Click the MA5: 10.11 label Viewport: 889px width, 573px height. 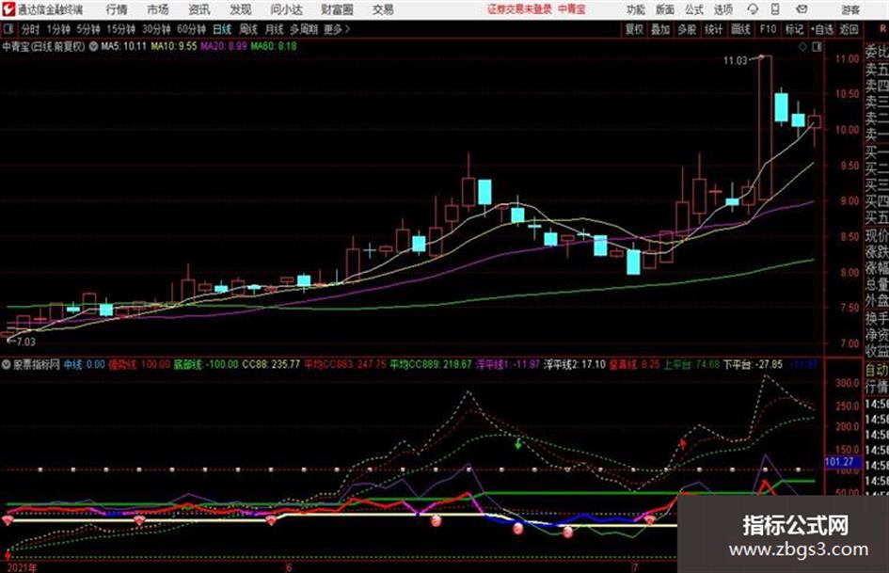123,46
